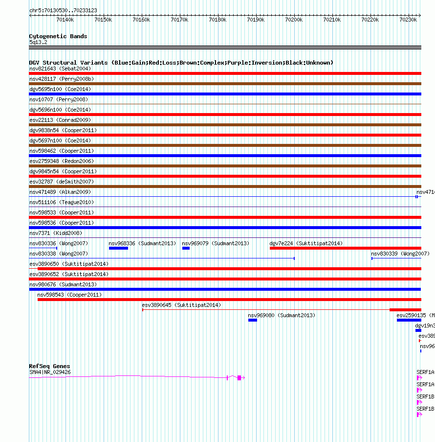Select the nsv7371 (Kidd2008) label
Screen dimensions: 435x442
(56, 233)
